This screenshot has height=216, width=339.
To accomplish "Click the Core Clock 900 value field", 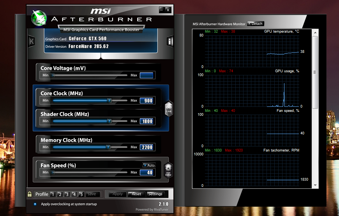I will click(147, 101).
